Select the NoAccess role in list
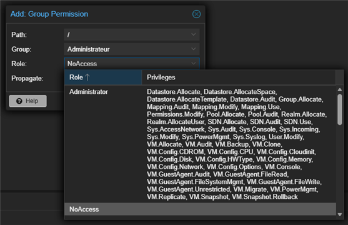The width and height of the screenshot is (348, 225). [x=200, y=209]
